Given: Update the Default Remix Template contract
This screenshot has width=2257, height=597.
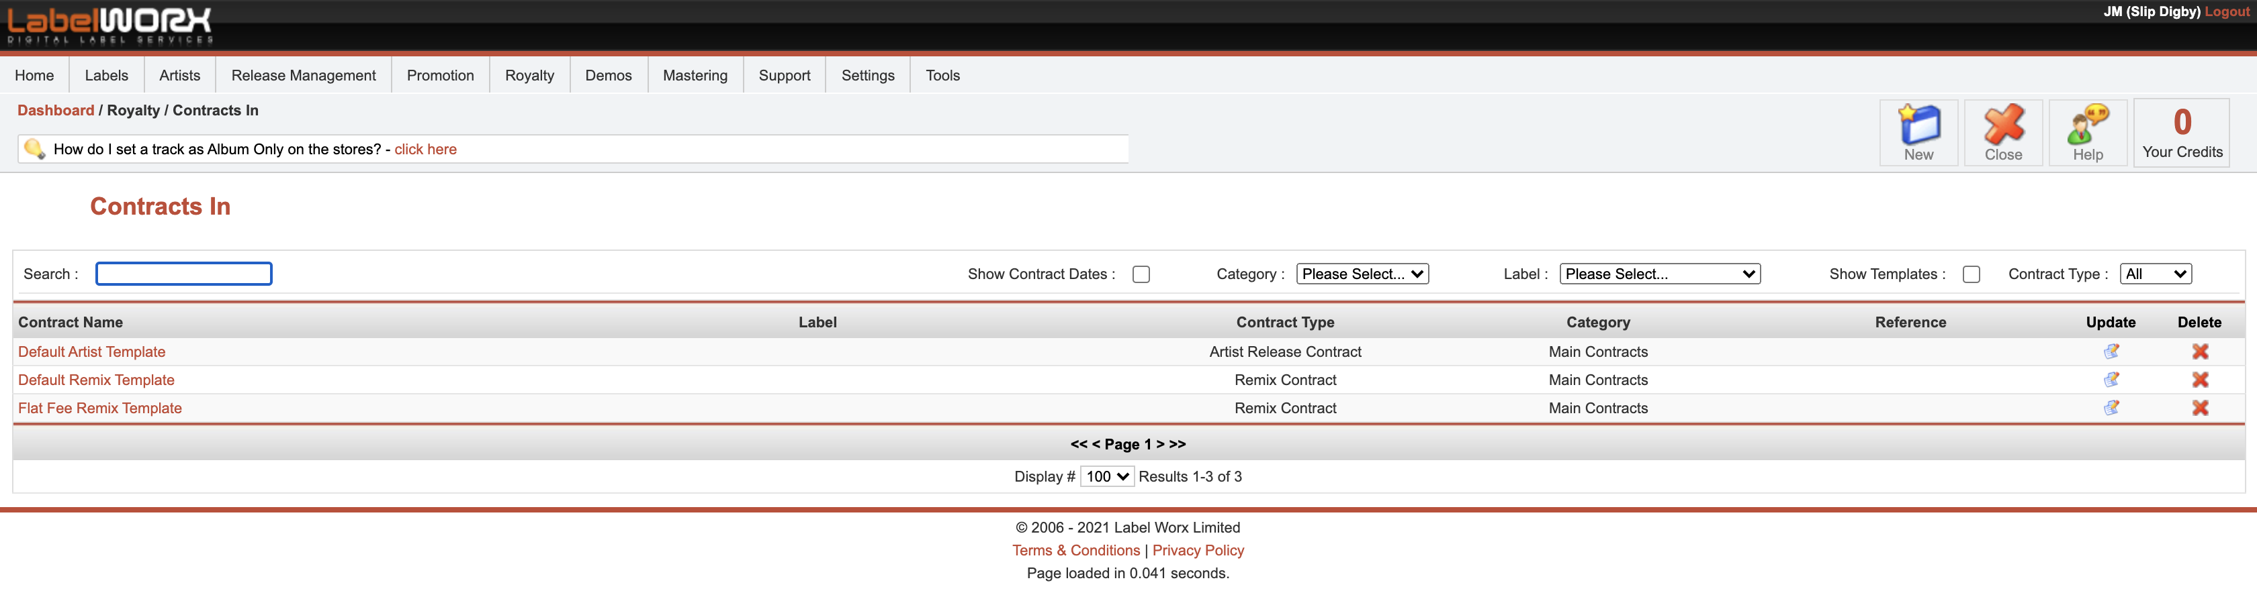Looking at the screenshot, I should tap(2111, 379).
